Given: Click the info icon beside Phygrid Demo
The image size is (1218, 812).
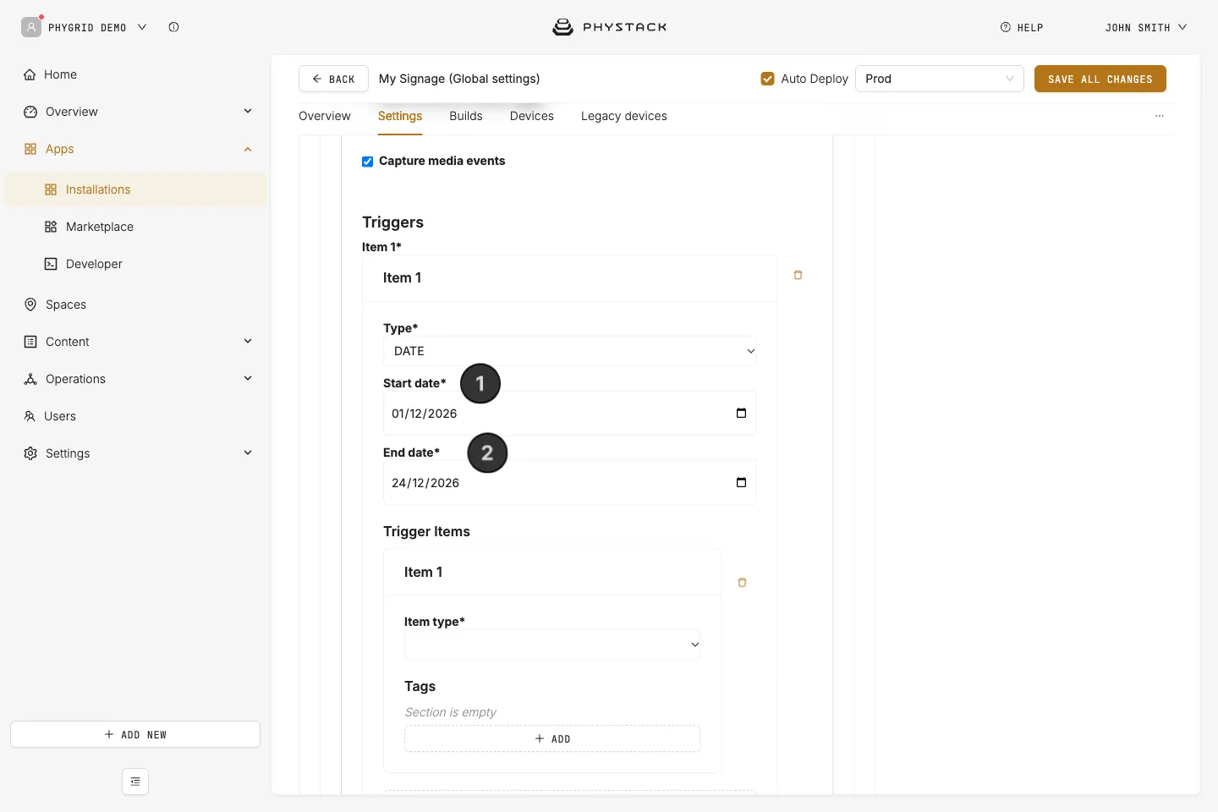Looking at the screenshot, I should tap(173, 27).
